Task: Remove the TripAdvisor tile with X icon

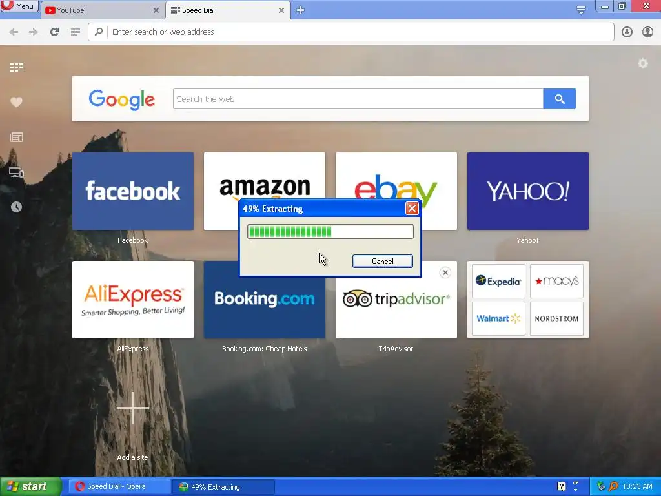Action: click(x=445, y=273)
